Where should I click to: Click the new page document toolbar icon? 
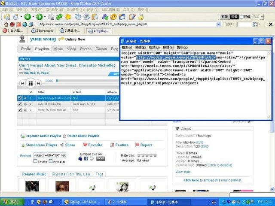pyautogui.click(x=16, y=17)
